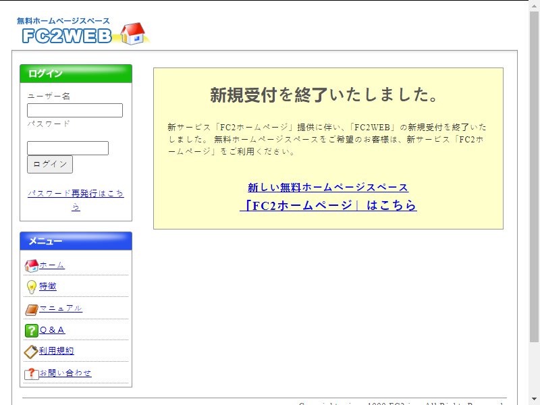540x405 pixels.
Task: Click the FC2WEB logo
Action: (67, 36)
